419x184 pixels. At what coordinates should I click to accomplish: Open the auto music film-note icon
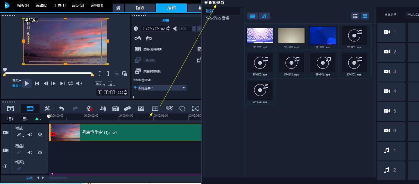116,109
